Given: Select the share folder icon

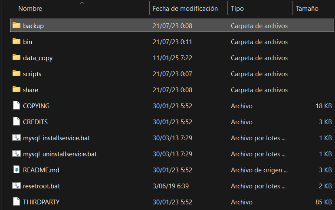Looking at the screenshot, I should click(x=16, y=90).
